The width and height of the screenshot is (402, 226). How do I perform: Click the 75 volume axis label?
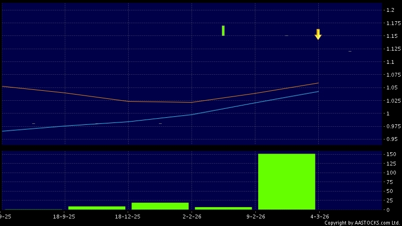(389, 182)
